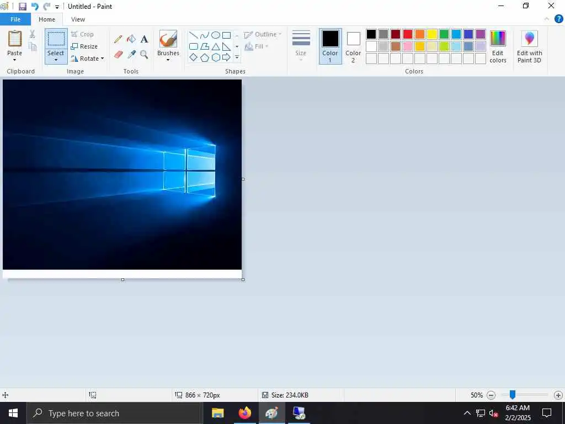Zoom in with the plus button

point(558,395)
